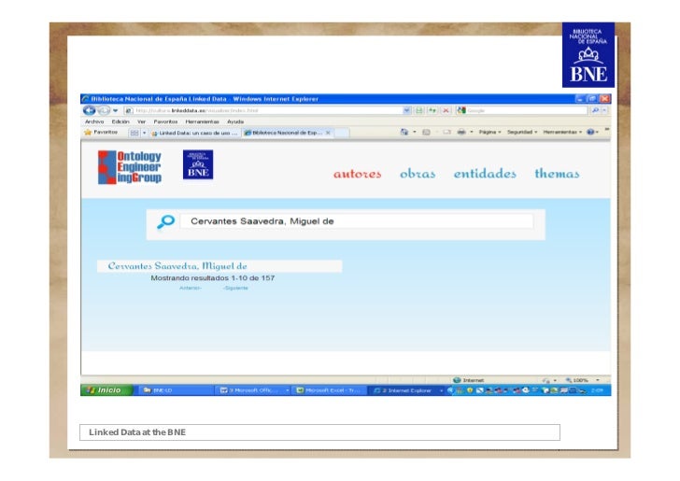The height and width of the screenshot is (481, 680).
Task: Click the large BNE logo on the slide
Action: (588, 55)
